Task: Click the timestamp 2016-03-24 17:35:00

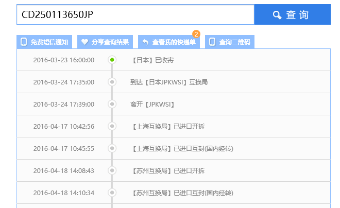Action: tap(64, 82)
